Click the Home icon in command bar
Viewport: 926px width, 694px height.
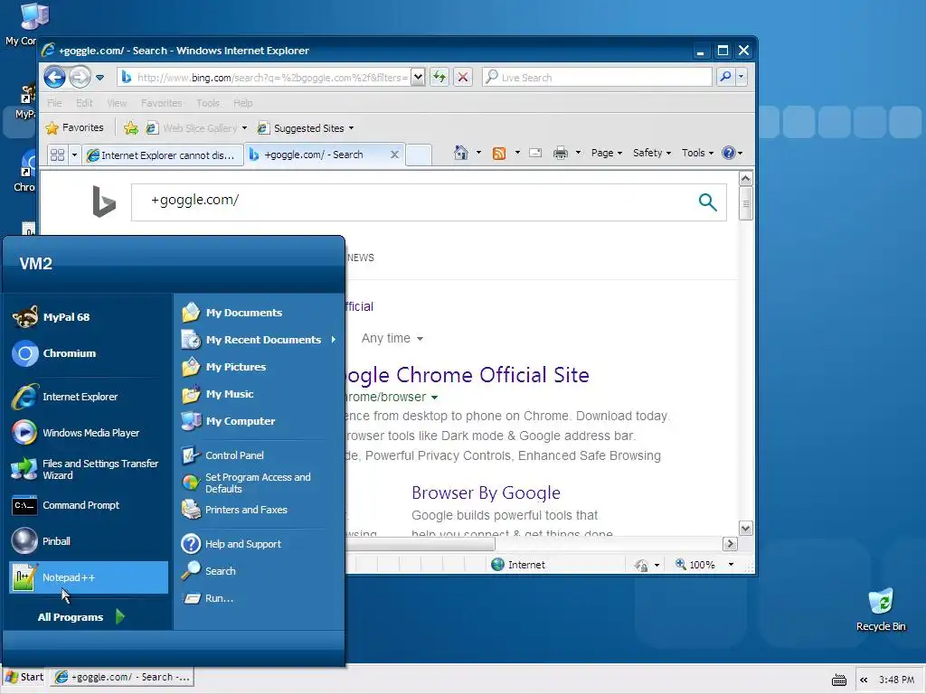coord(460,153)
